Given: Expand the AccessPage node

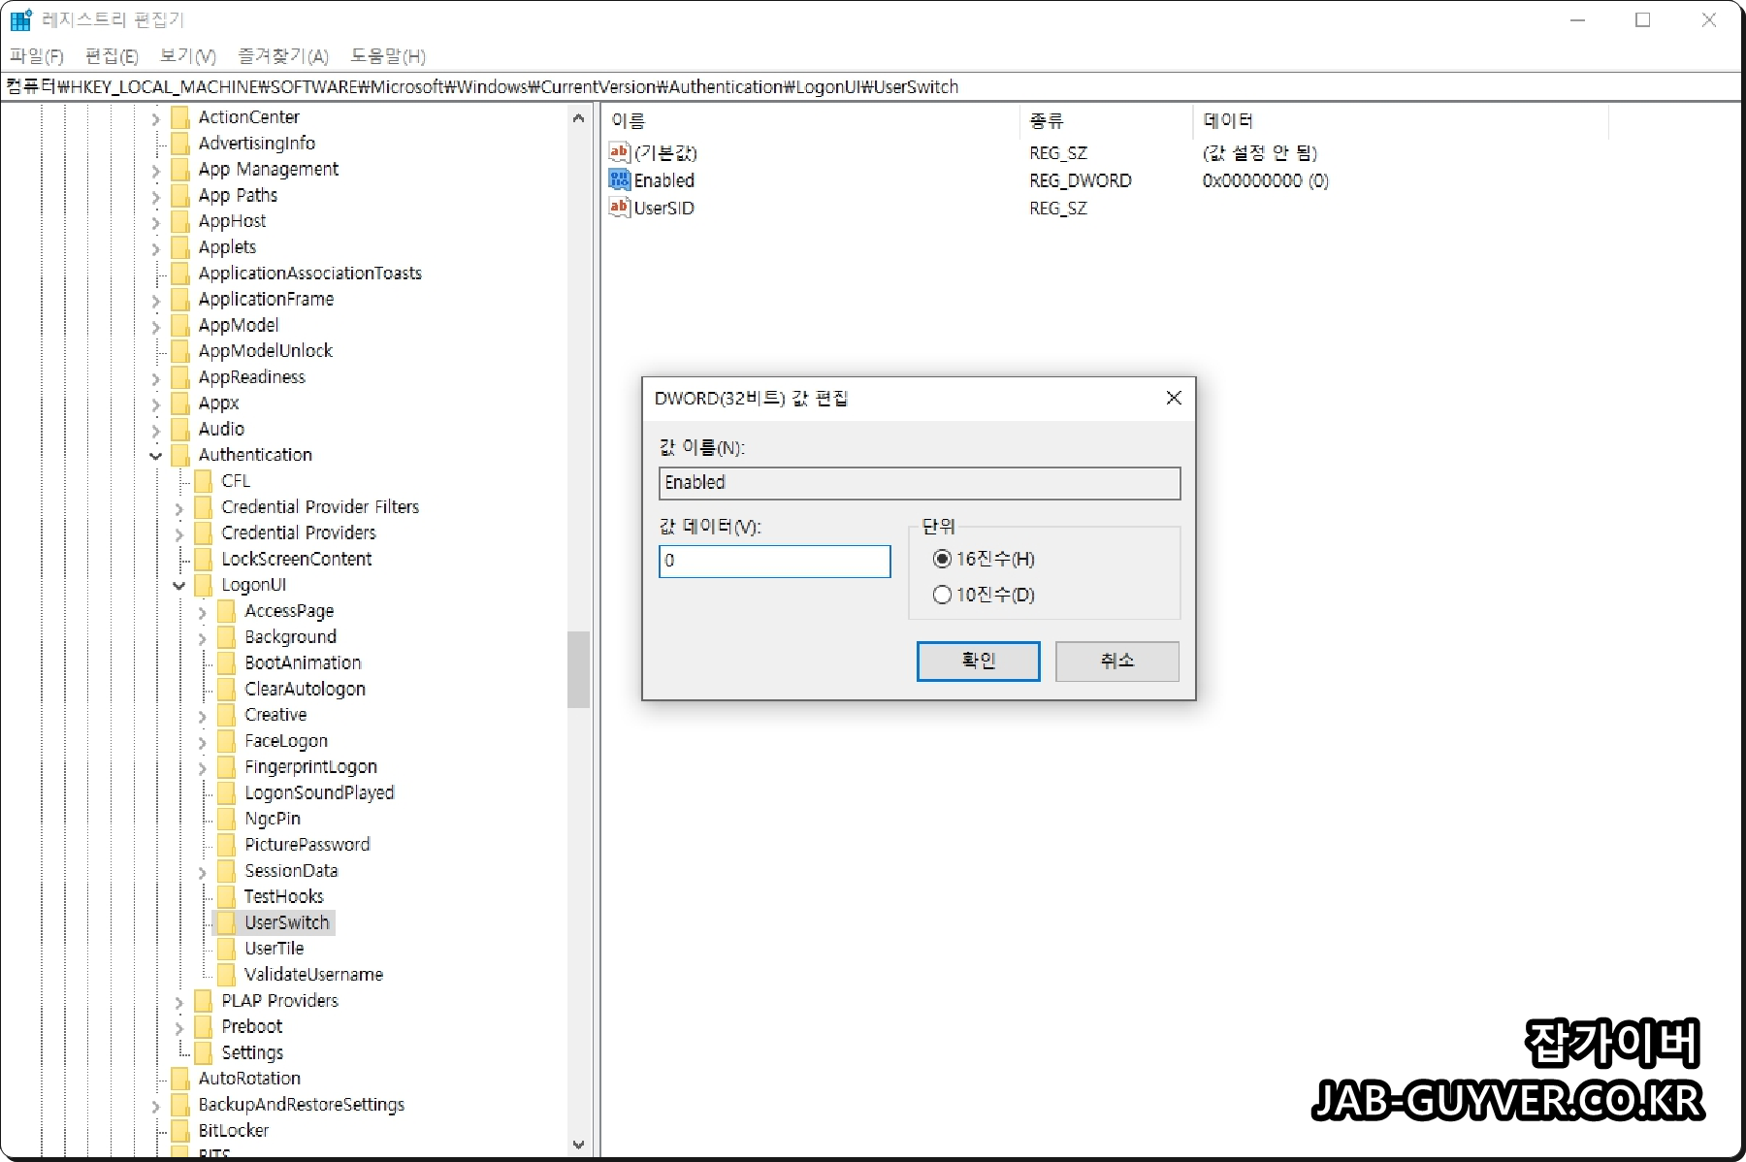Looking at the screenshot, I should [x=202, y=612].
